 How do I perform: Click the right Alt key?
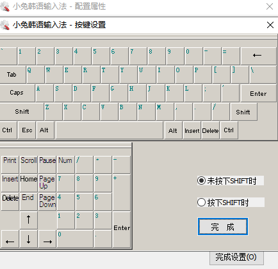[x=174, y=130]
